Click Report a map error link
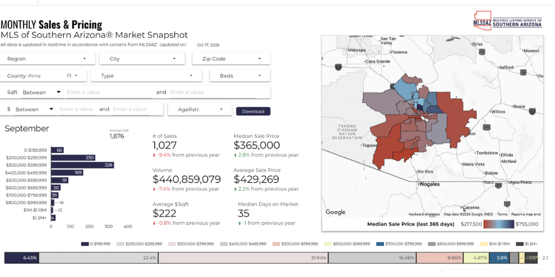Screen dimensions: 555x277 [526, 214]
